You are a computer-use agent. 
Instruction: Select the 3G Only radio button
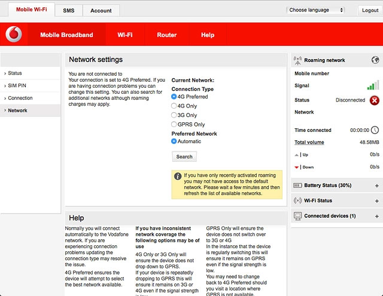point(174,115)
